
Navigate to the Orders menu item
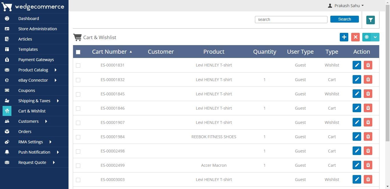pyautogui.click(x=25, y=132)
